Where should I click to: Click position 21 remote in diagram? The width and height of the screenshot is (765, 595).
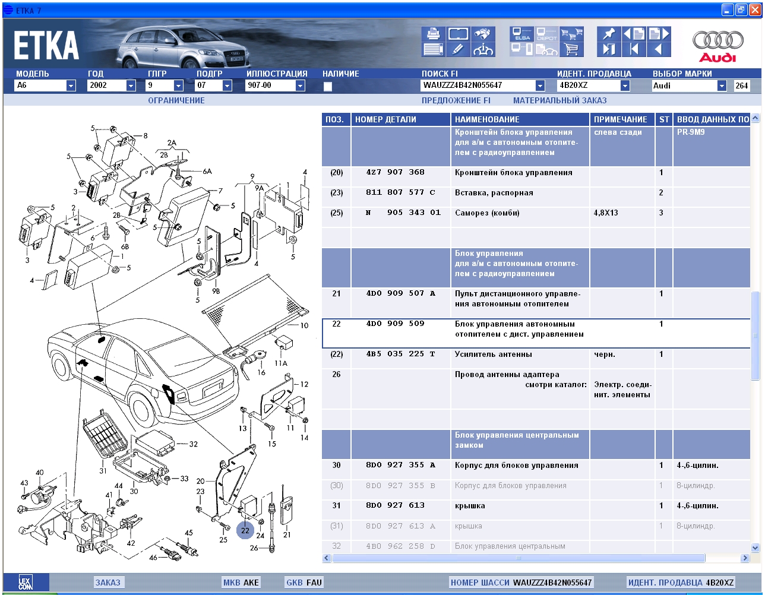pos(287,534)
